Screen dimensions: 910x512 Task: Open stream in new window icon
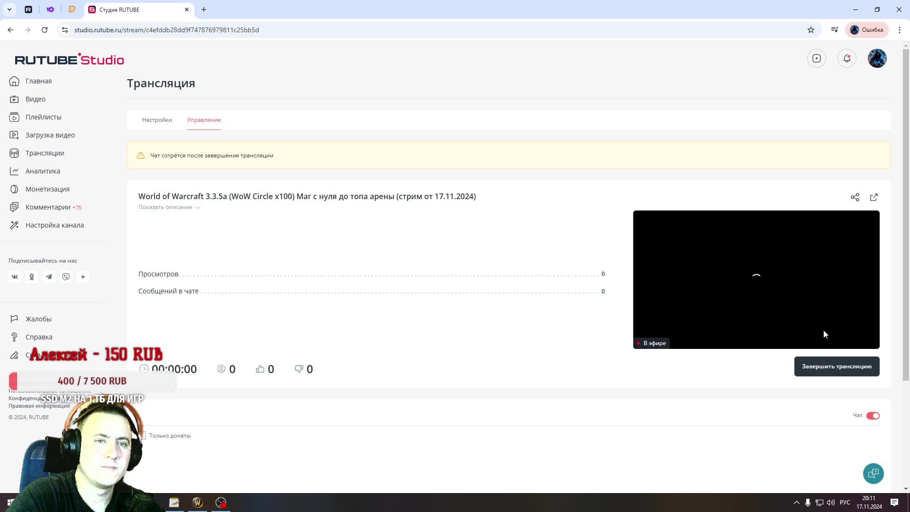tap(874, 197)
